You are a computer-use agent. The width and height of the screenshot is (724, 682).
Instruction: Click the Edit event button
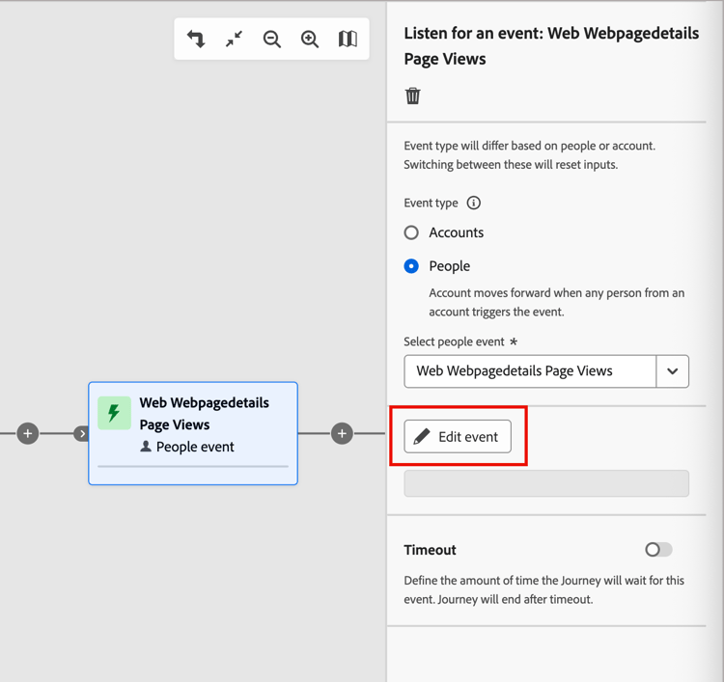point(458,437)
